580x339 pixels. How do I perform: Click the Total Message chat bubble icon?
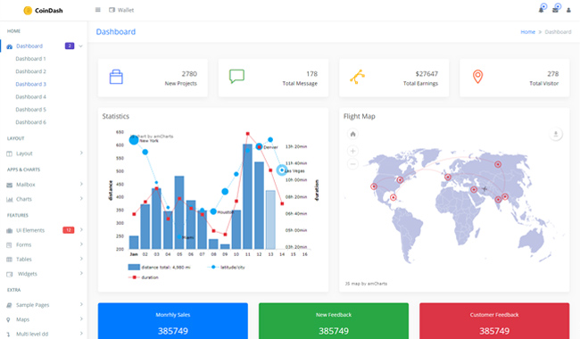236,76
